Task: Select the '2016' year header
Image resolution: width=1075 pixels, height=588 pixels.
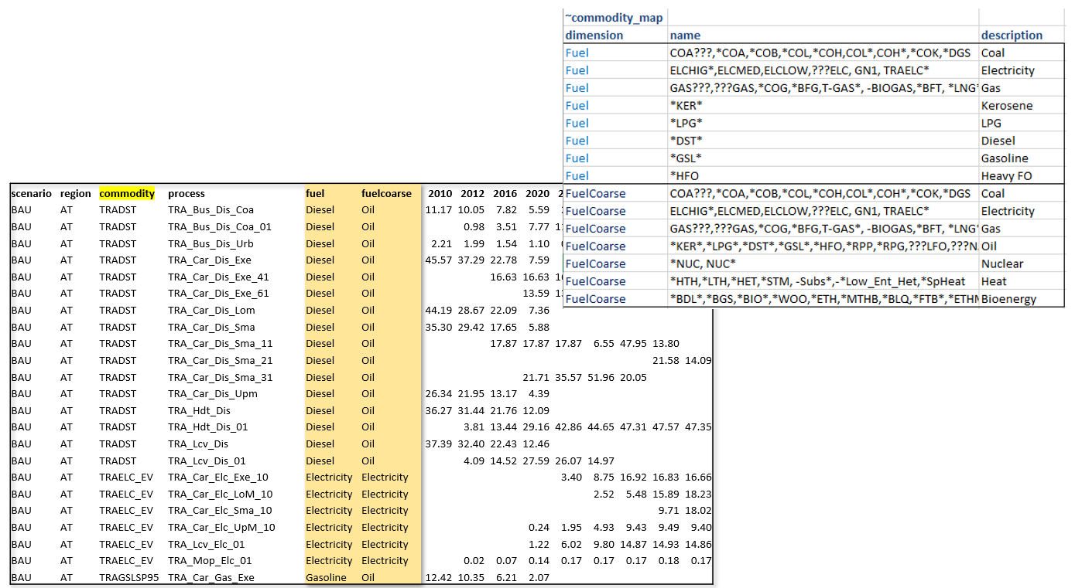Action: [x=504, y=193]
